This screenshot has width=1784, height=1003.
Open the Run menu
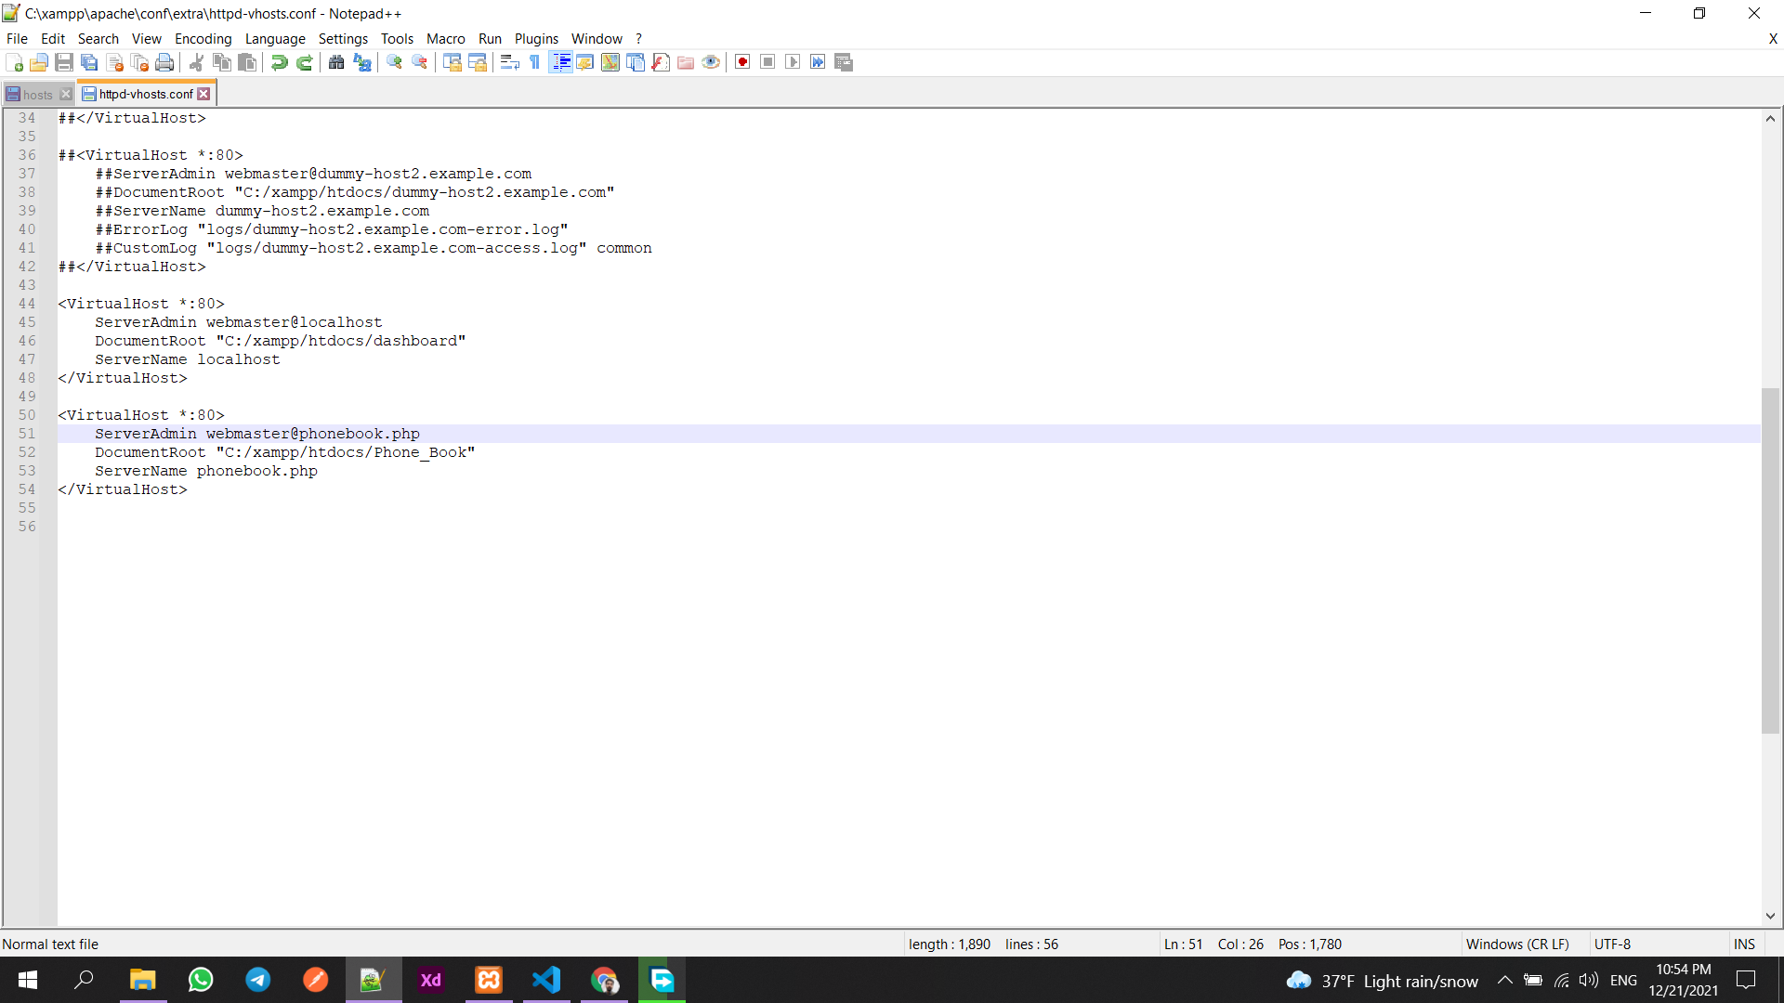pyautogui.click(x=490, y=38)
